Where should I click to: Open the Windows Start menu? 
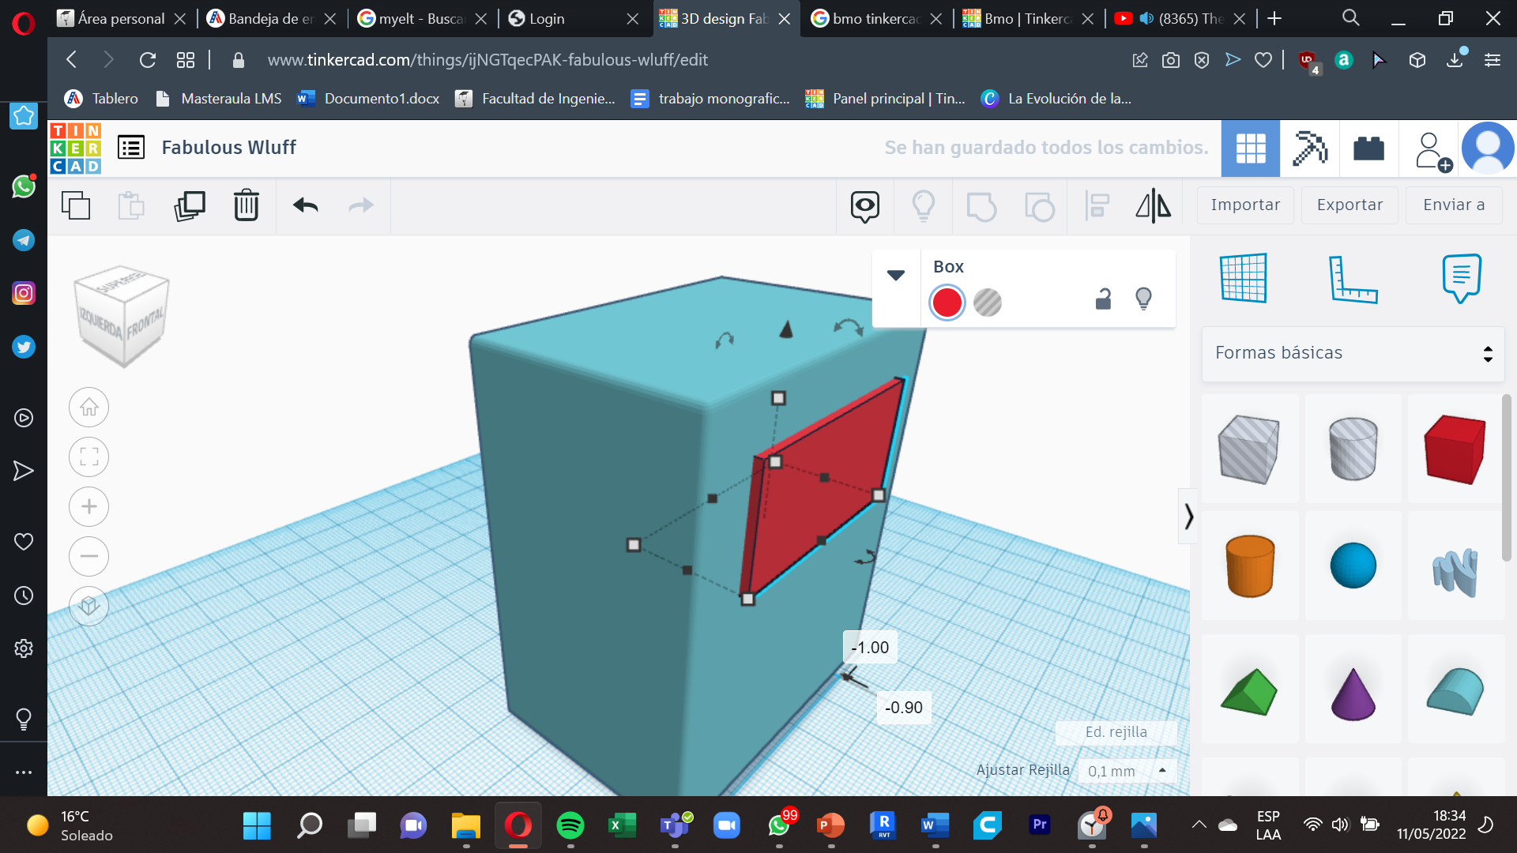click(x=257, y=825)
